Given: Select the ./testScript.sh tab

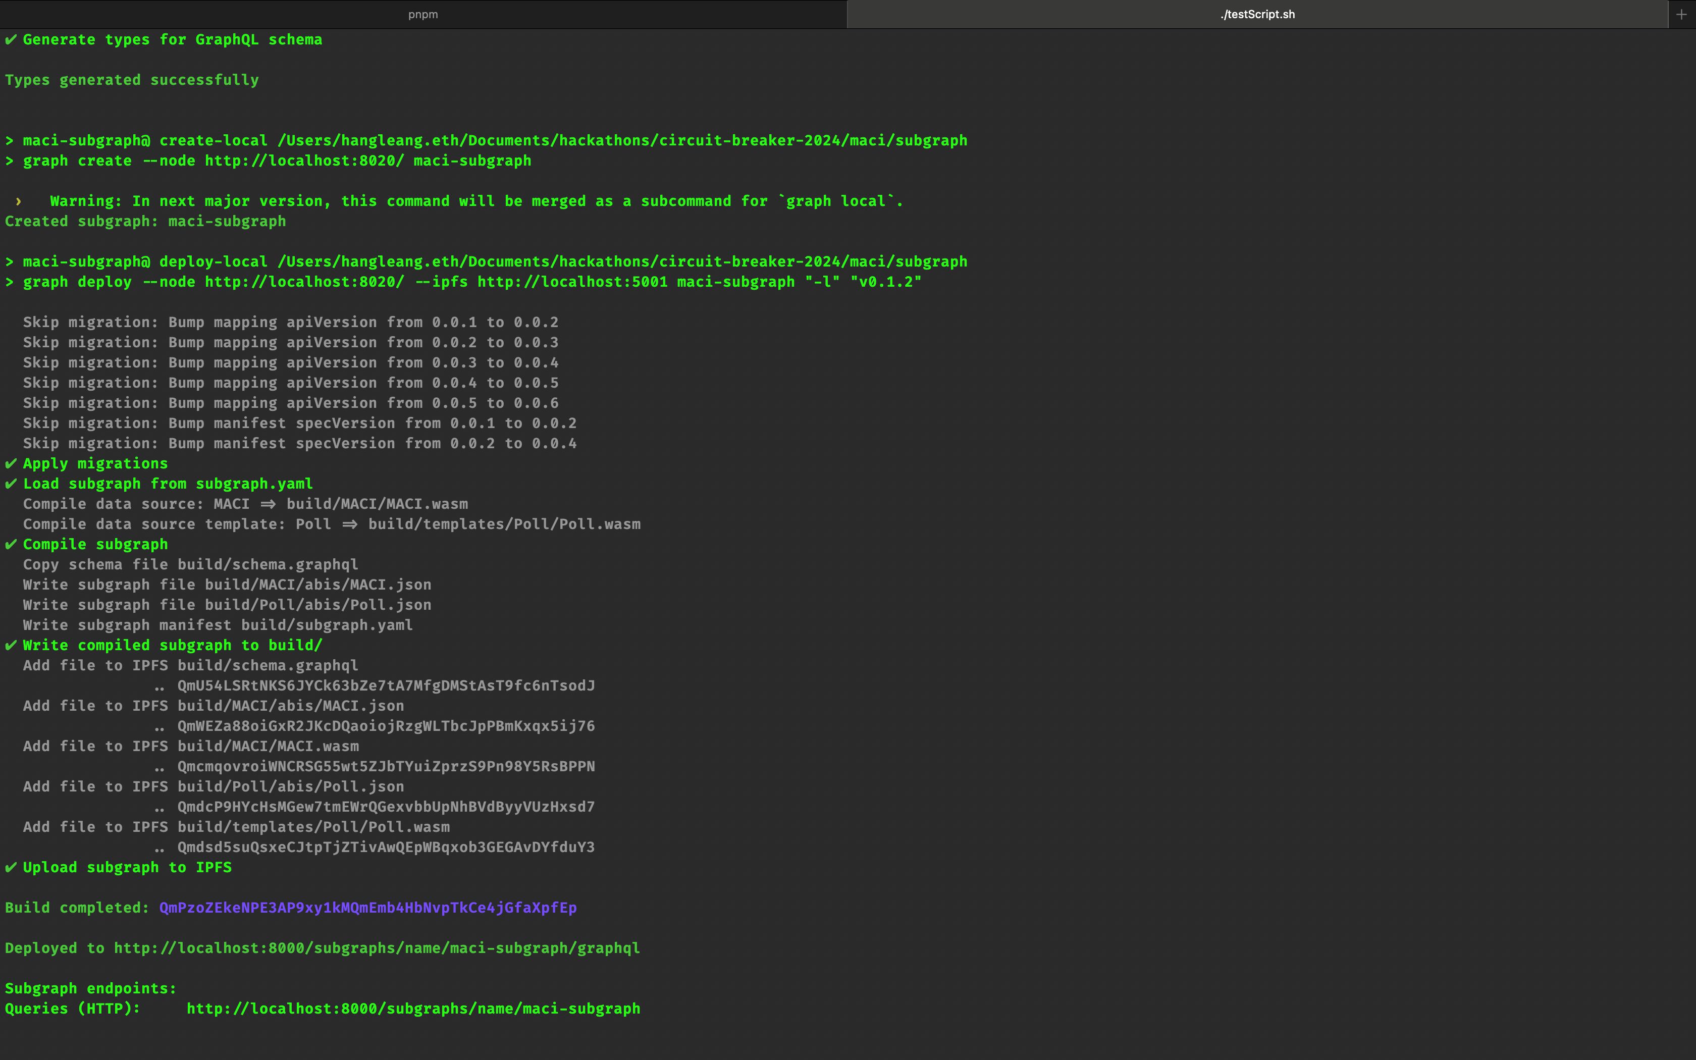Looking at the screenshot, I should pos(1257,14).
